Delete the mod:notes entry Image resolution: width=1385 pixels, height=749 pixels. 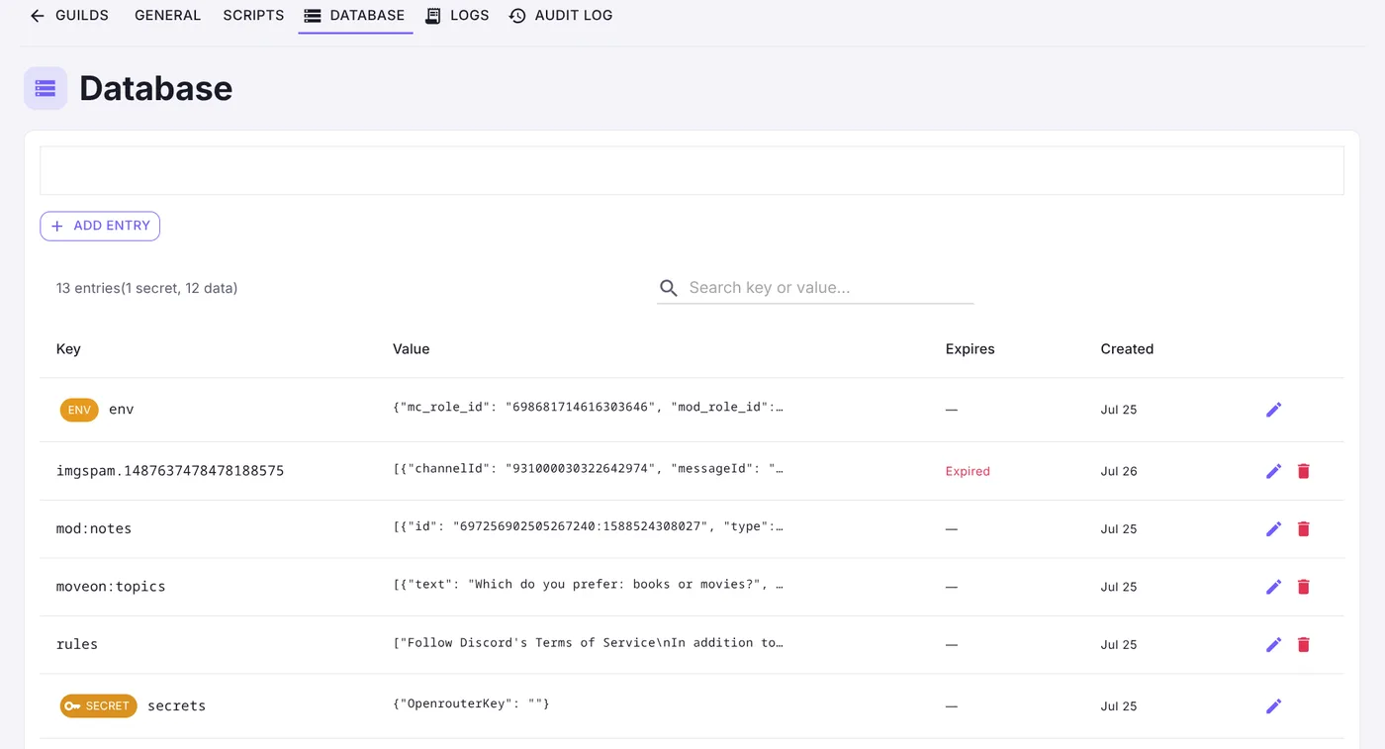coord(1303,529)
